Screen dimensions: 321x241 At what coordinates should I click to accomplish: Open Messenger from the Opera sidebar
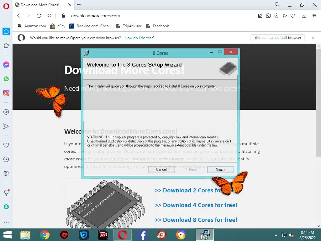click(x=6, y=65)
